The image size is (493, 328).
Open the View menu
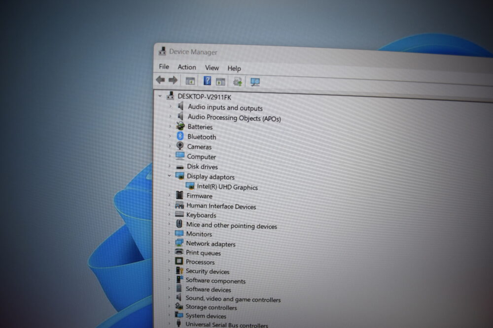212,68
